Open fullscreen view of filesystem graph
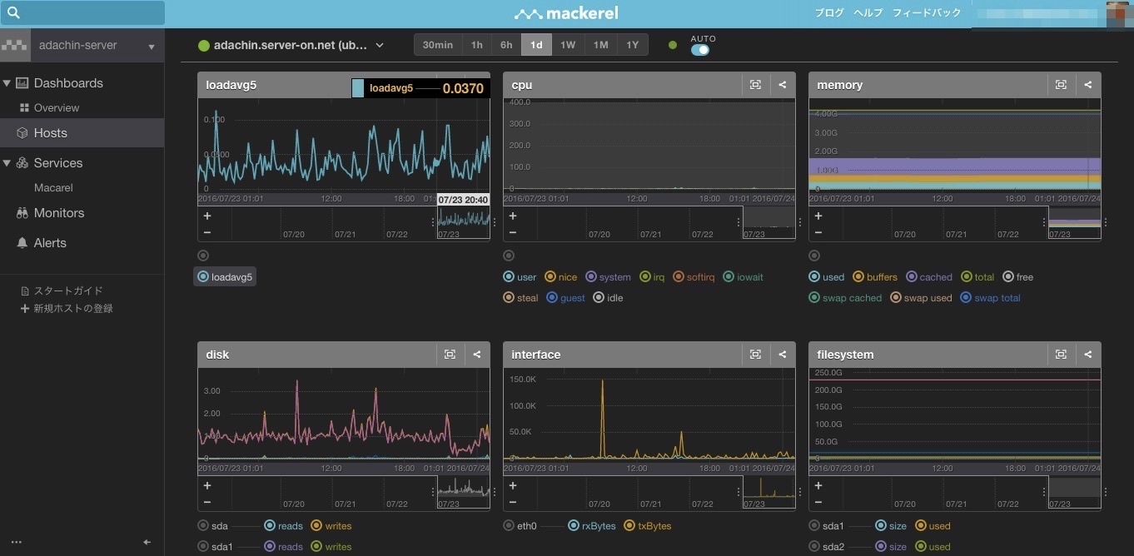This screenshot has height=556, width=1134. 1061,355
